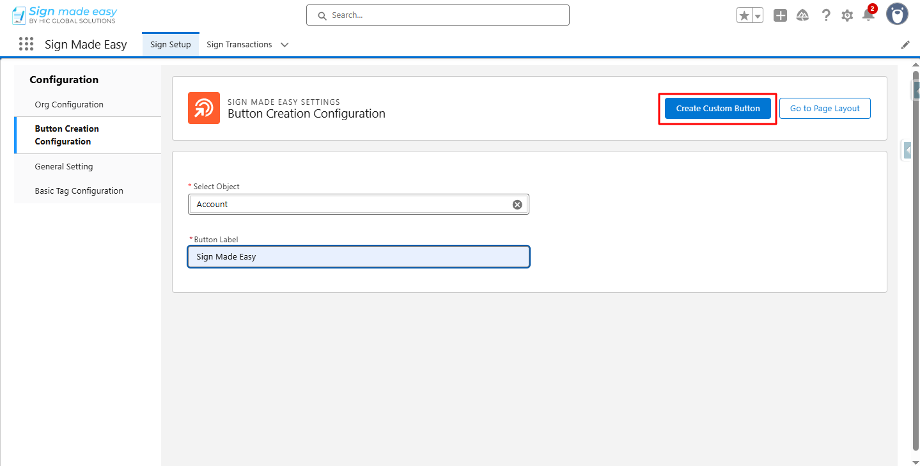Screen dimensions: 920x466
Task: Open the user profile avatar
Action: click(x=897, y=14)
